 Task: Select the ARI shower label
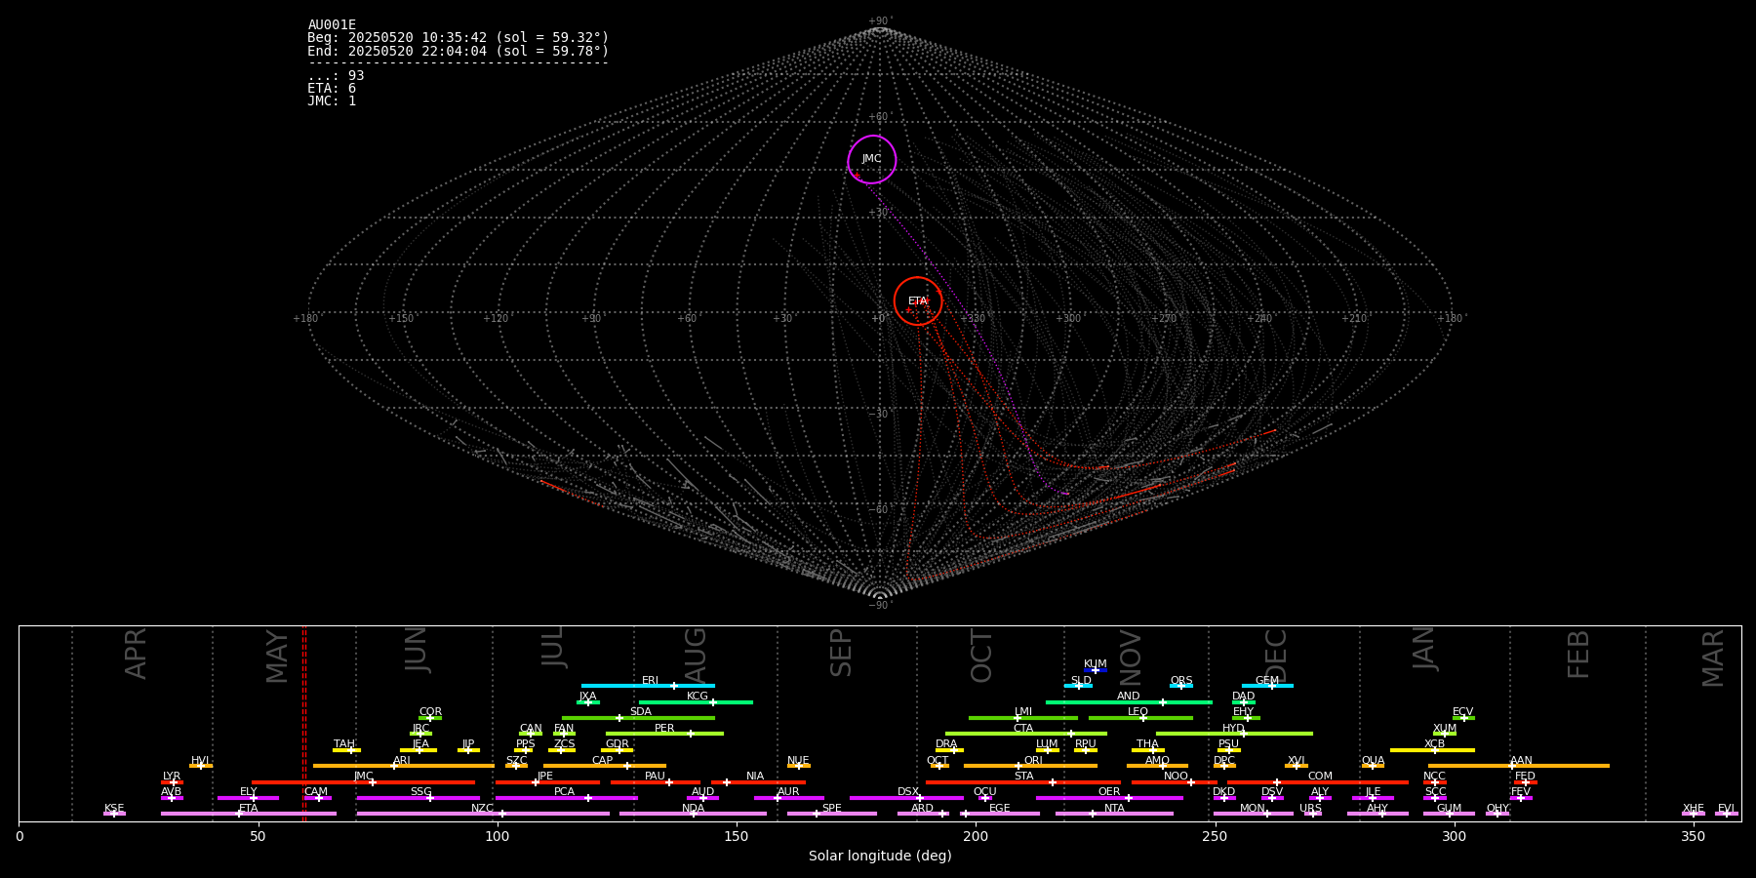pos(402,761)
